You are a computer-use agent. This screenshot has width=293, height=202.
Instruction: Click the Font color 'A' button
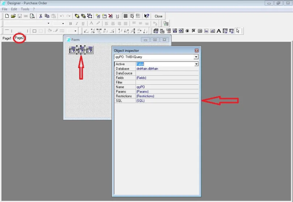[x=91, y=24]
